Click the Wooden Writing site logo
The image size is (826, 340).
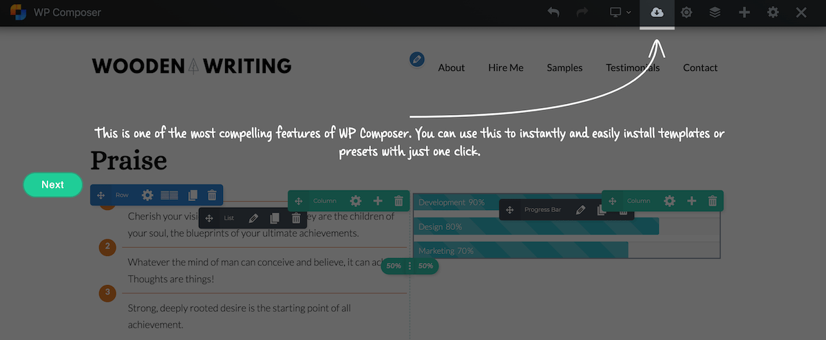point(192,66)
